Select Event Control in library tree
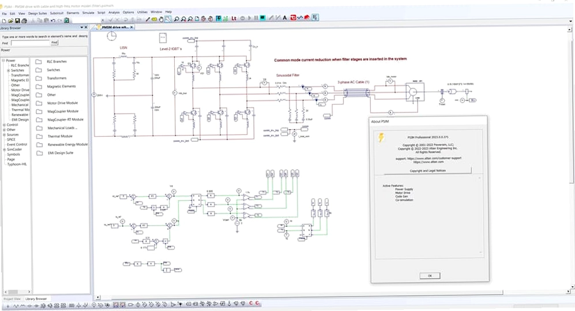Screen dimensions: 575x311 [x=17, y=144]
